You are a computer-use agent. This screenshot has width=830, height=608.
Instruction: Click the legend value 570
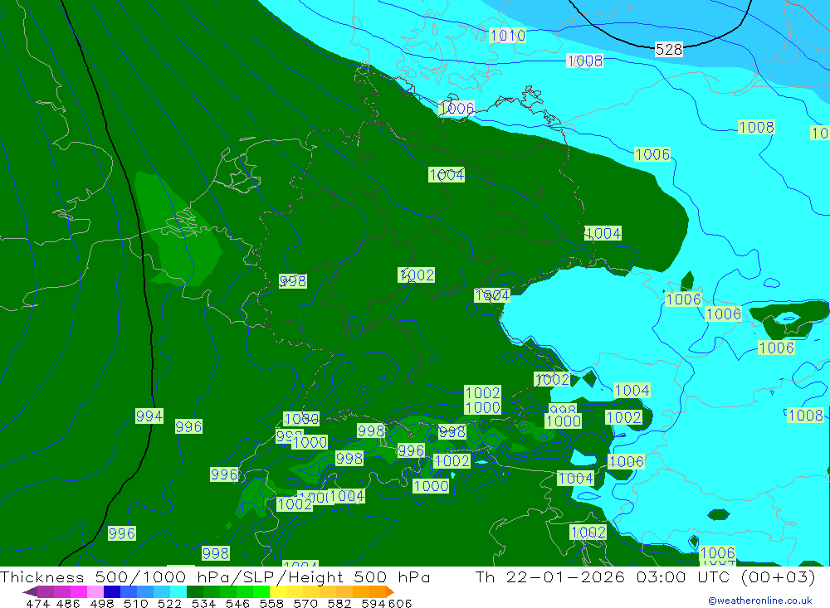pos(305,603)
